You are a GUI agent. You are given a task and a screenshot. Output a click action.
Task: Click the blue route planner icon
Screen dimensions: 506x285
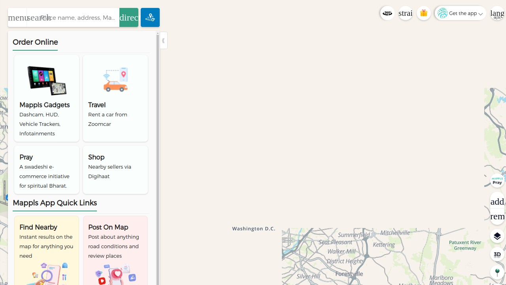150,17
